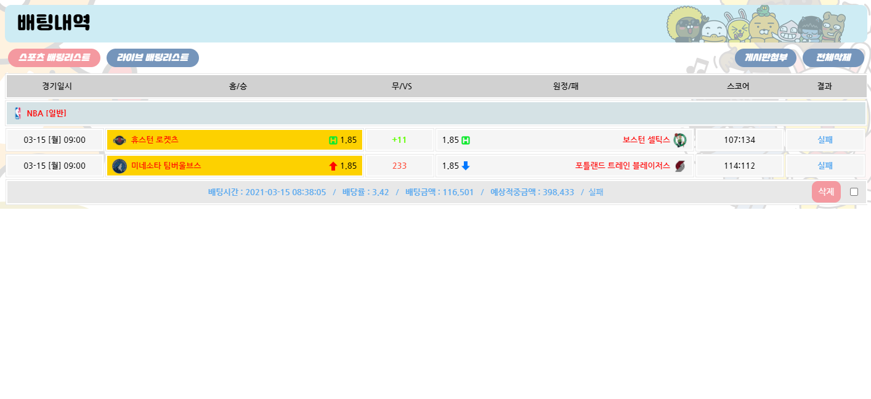Click green handicap icon in Rockets cell

[x=333, y=140]
